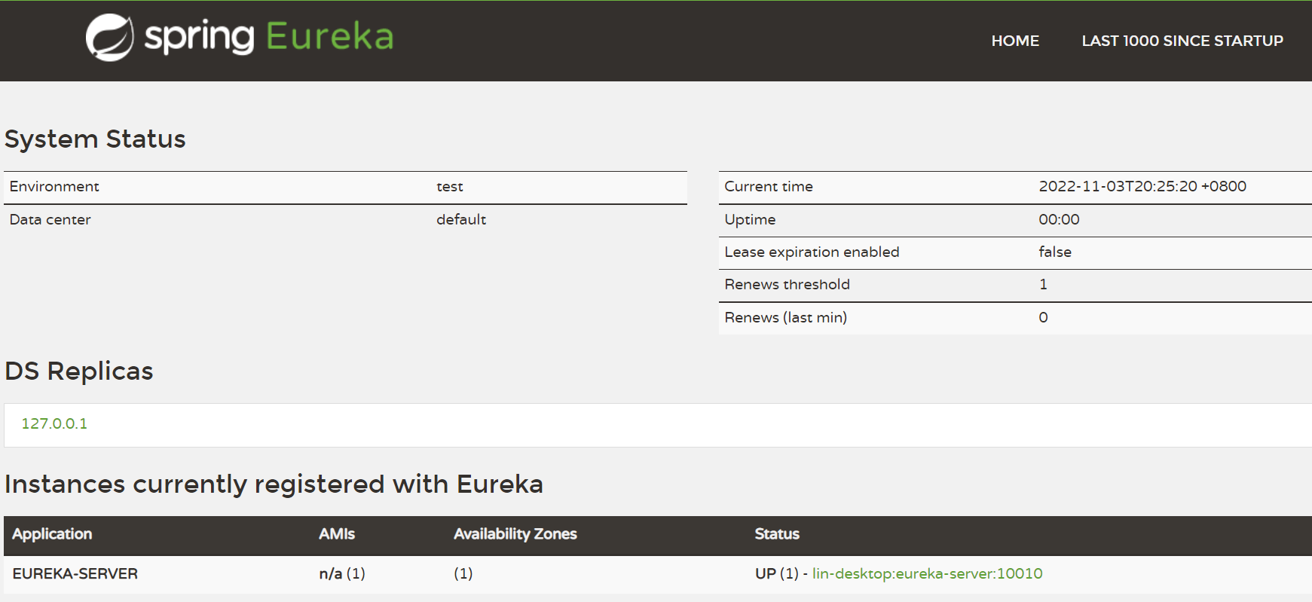Screen dimensions: 1312x602
Task: Select the lease expiration value 'false'
Action: pyautogui.click(x=1055, y=252)
